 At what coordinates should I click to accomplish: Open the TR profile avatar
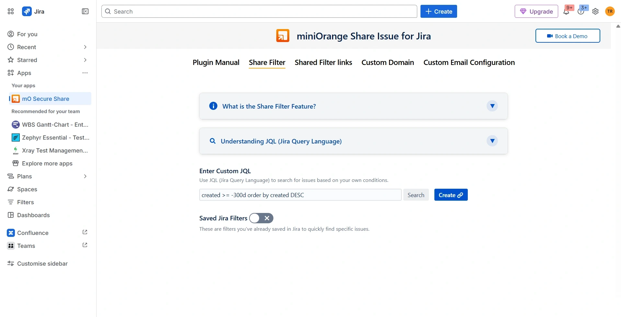(x=610, y=11)
